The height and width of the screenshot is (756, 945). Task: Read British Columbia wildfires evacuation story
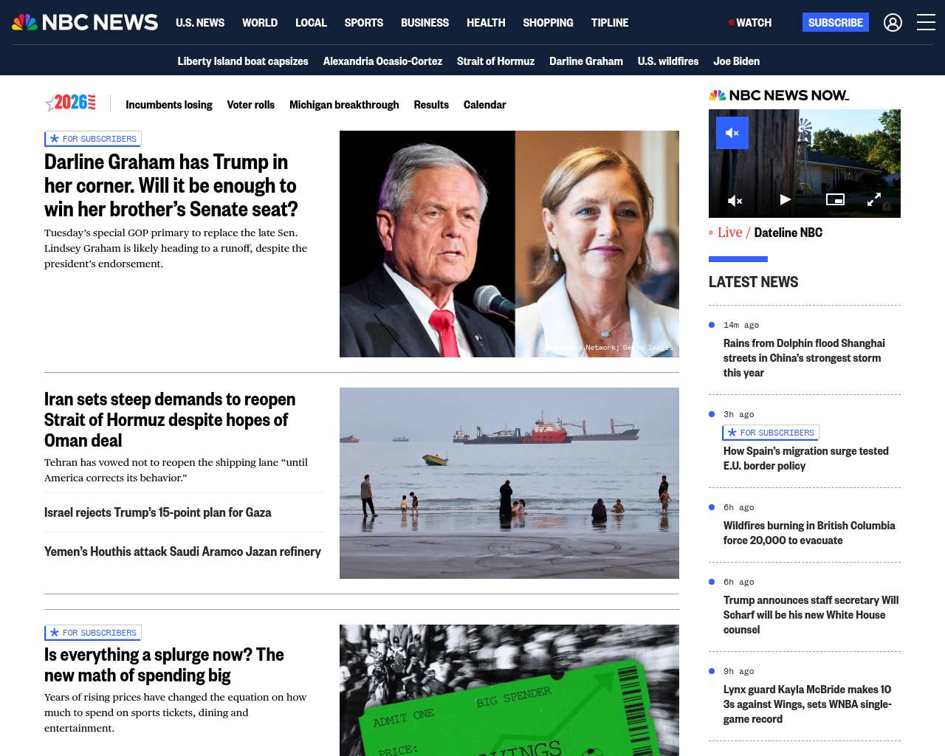(x=809, y=533)
